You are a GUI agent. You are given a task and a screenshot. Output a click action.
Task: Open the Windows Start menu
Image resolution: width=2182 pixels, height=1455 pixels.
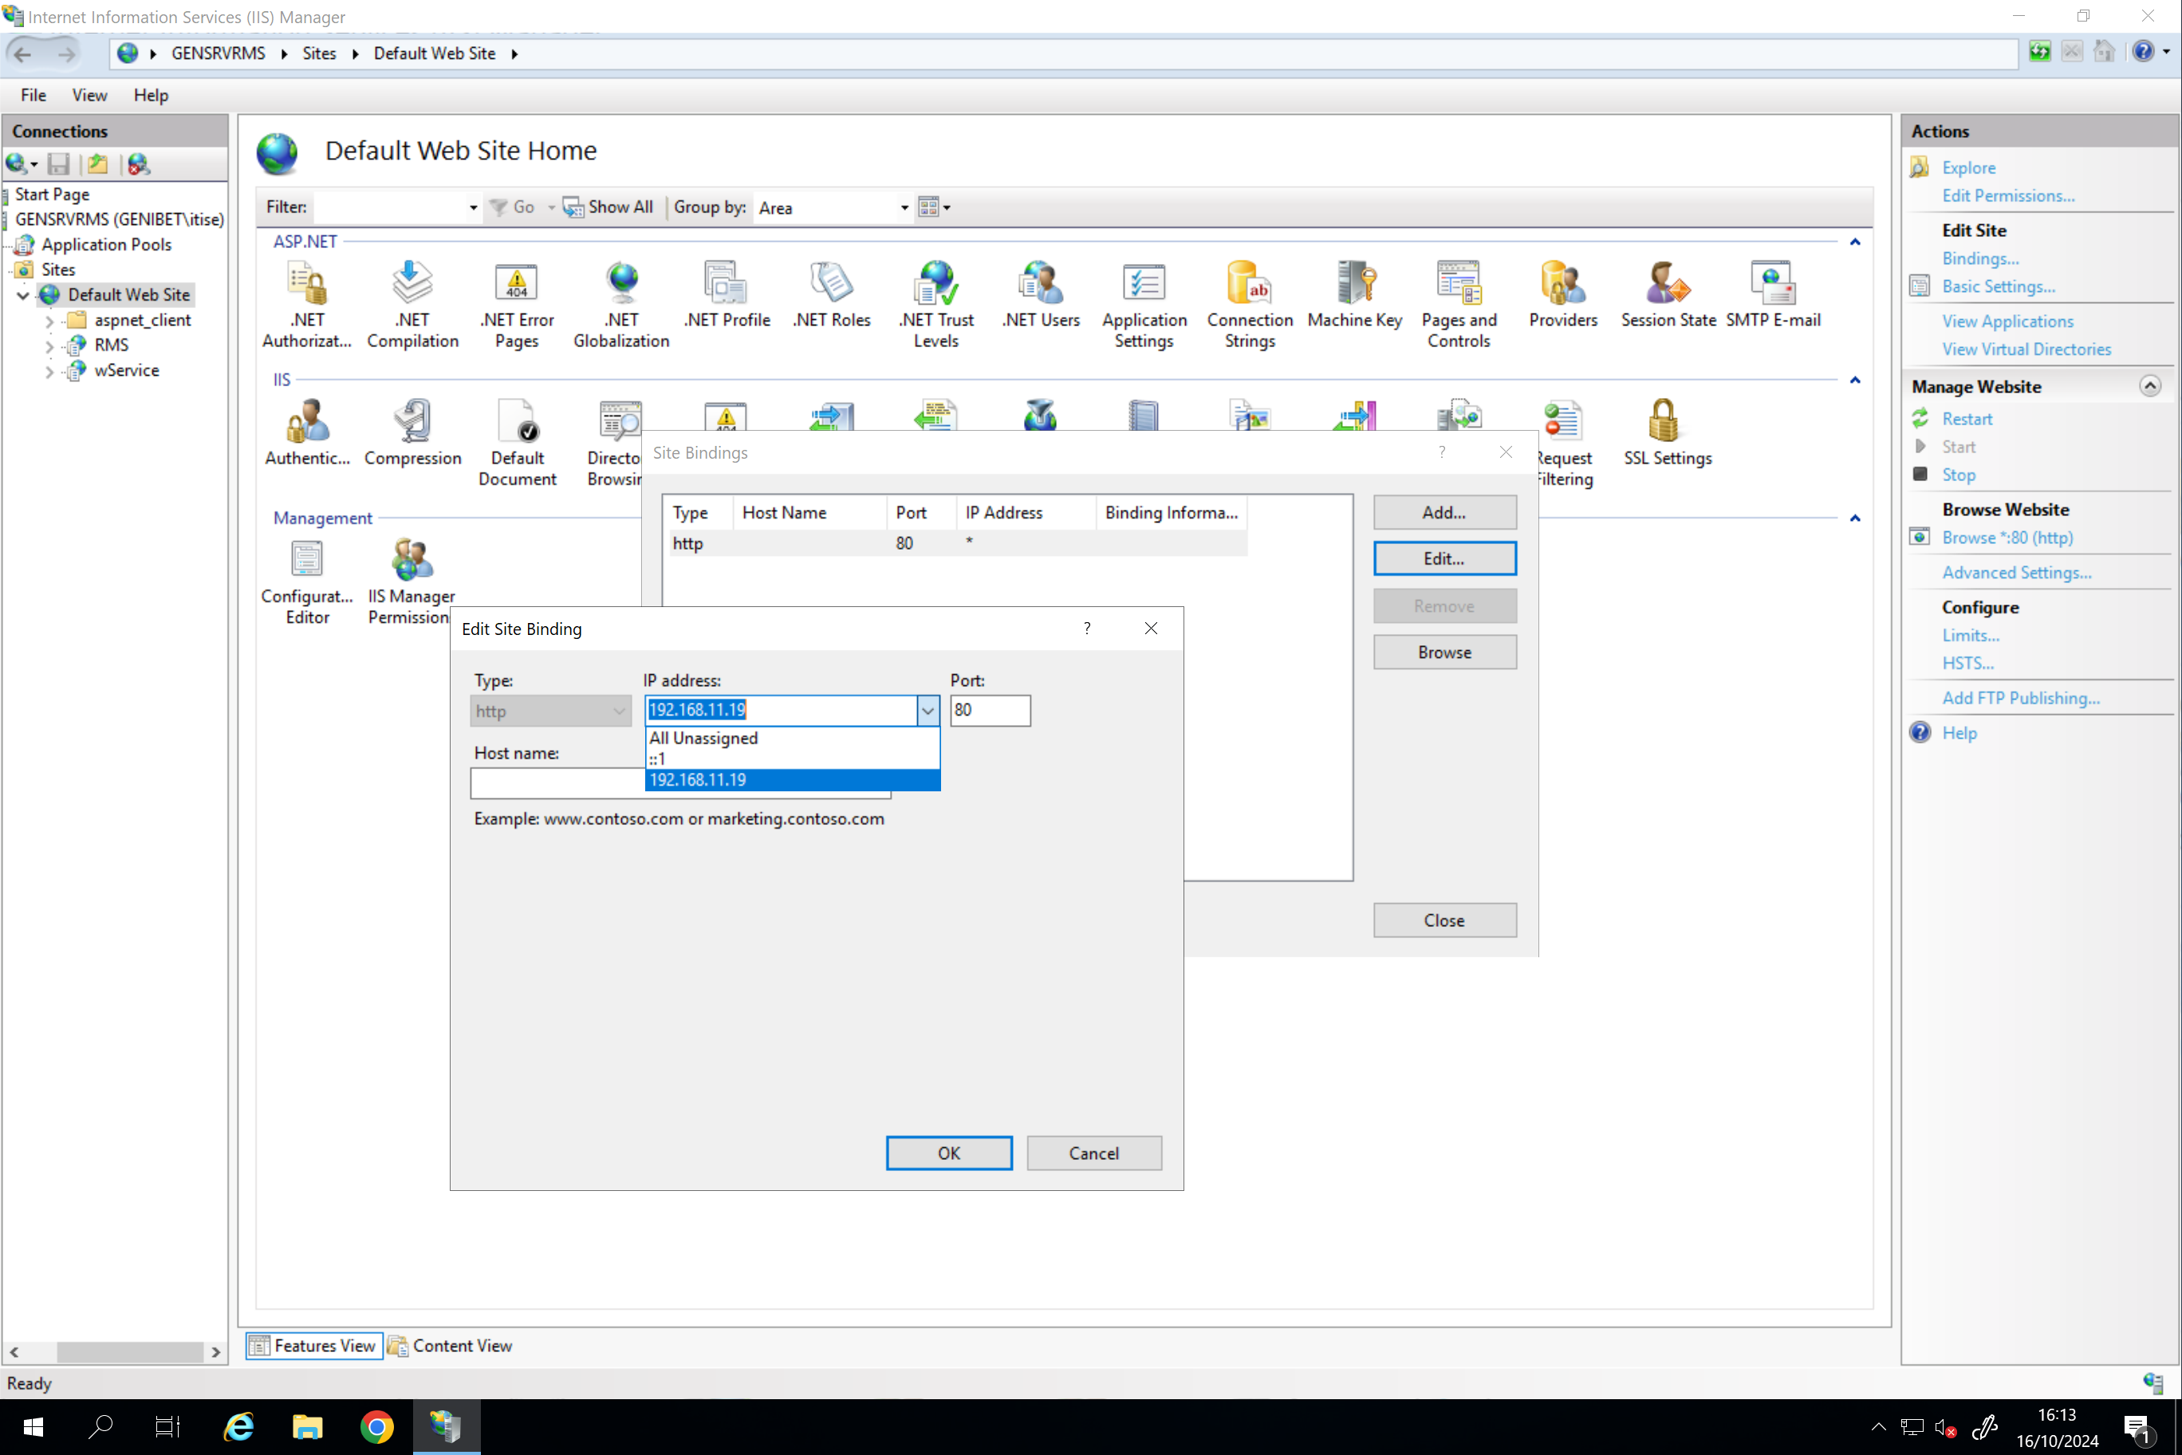(x=33, y=1426)
